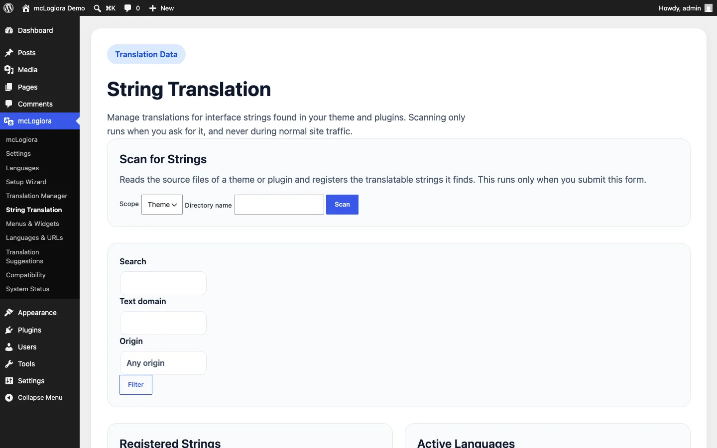Click the Tools menu label
Viewport: 717px width, 448px height.
pyautogui.click(x=26, y=364)
